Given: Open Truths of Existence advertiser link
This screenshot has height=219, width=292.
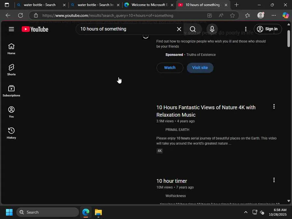Looking at the screenshot, I should [x=201, y=55].
